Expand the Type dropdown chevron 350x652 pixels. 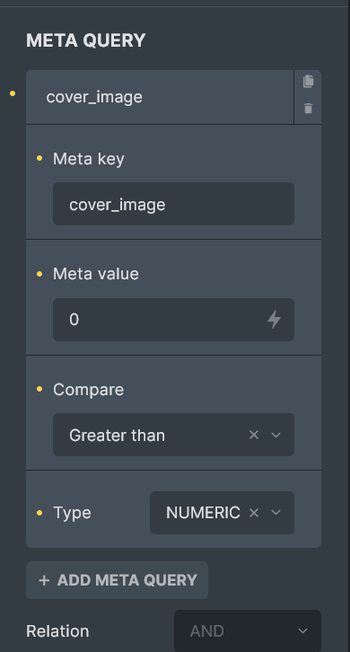tap(276, 513)
